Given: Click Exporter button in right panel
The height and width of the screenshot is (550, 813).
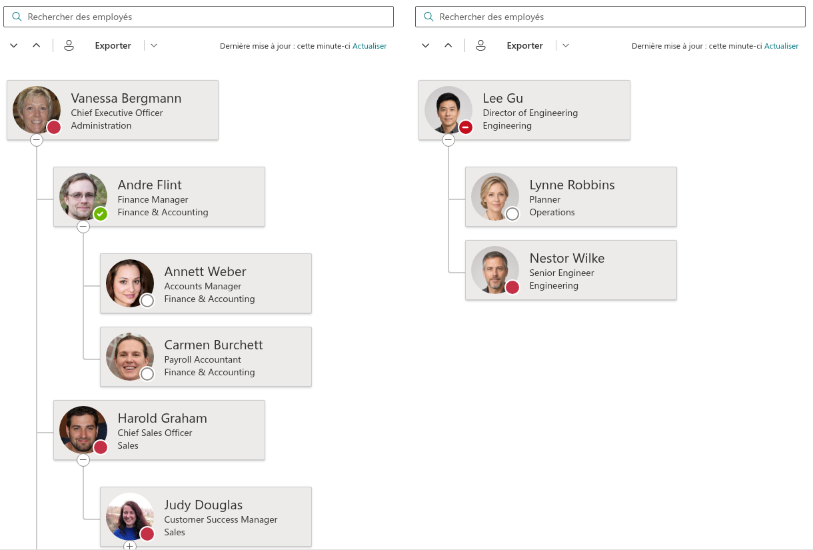Looking at the screenshot, I should pos(525,45).
